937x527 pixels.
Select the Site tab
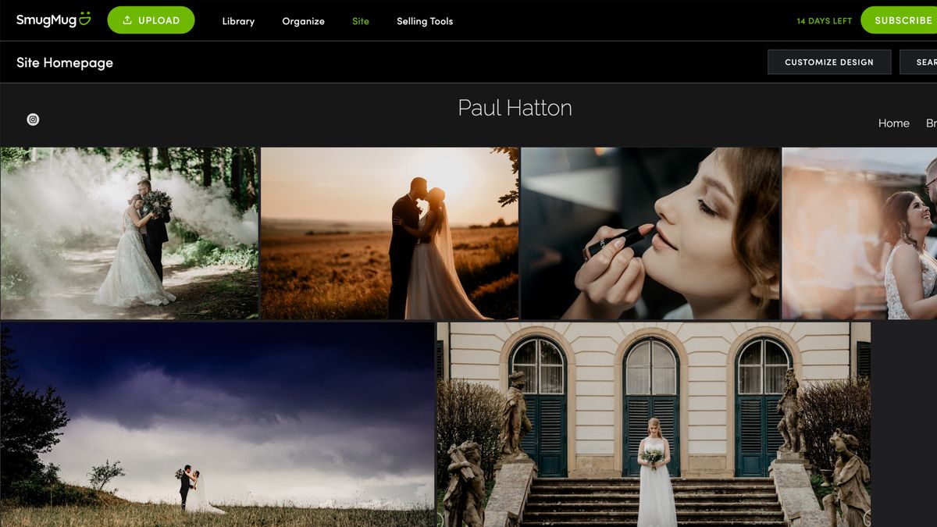(x=360, y=21)
